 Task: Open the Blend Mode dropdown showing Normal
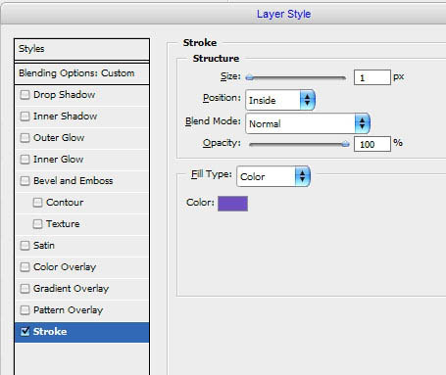[308, 123]
